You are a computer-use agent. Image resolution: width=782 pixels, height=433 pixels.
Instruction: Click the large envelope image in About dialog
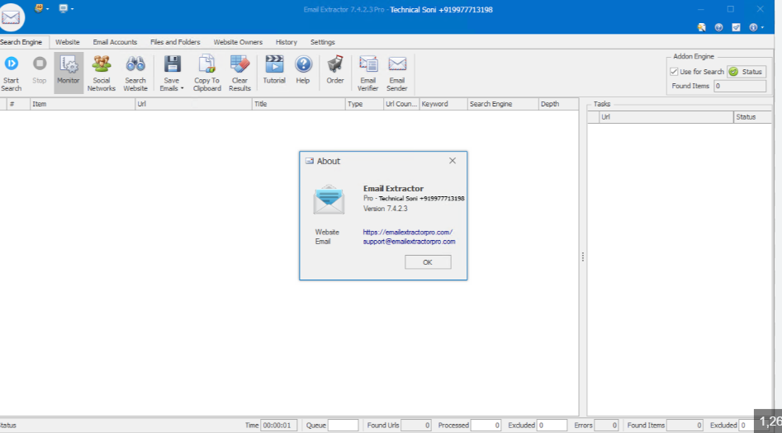point(329,200)
